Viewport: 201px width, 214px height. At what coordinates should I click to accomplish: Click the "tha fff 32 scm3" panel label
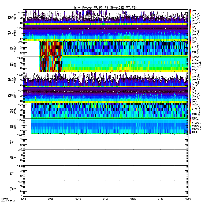click(12, 33)
